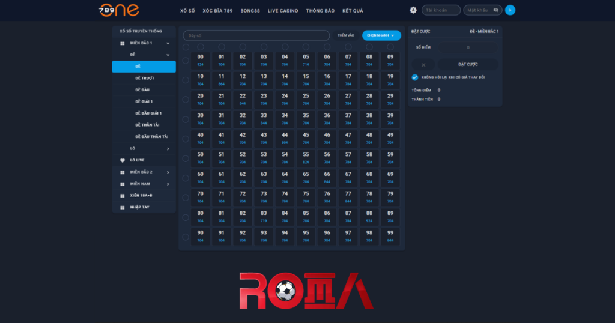
Task: Select the radio for row starting with 20
Action: pos(186,100)
